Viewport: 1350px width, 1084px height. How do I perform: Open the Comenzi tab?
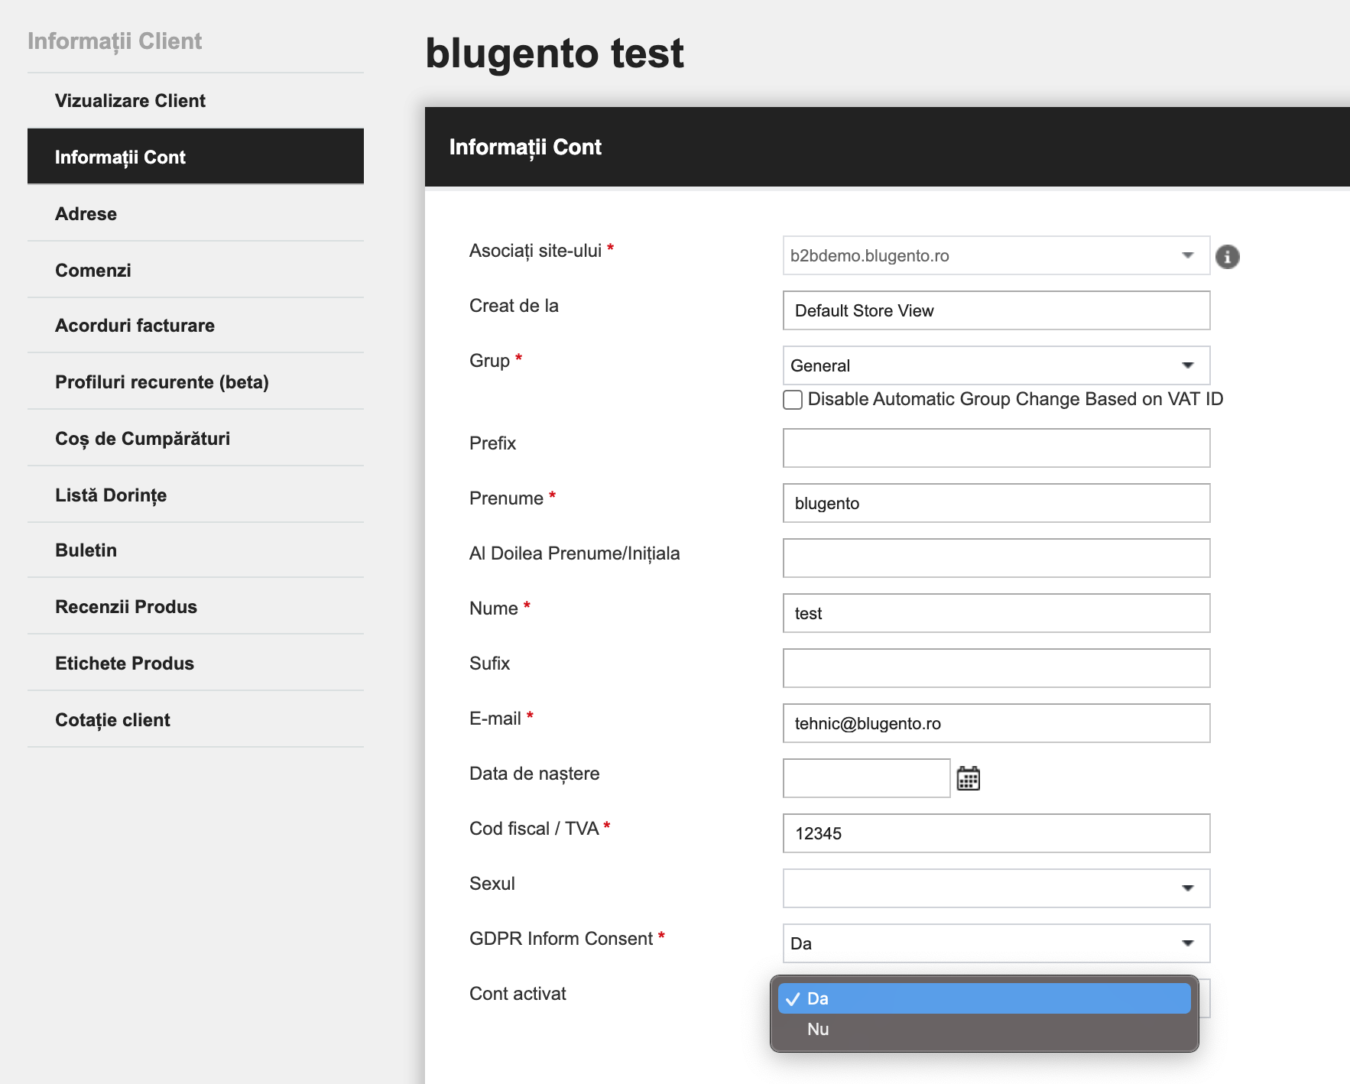click(x=196, y=270)
